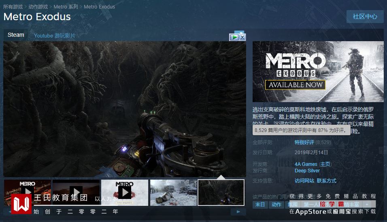The height and width of the screenshot is (222, 387).
Task: Open developer 4A Games link
Action: [306, 164]
